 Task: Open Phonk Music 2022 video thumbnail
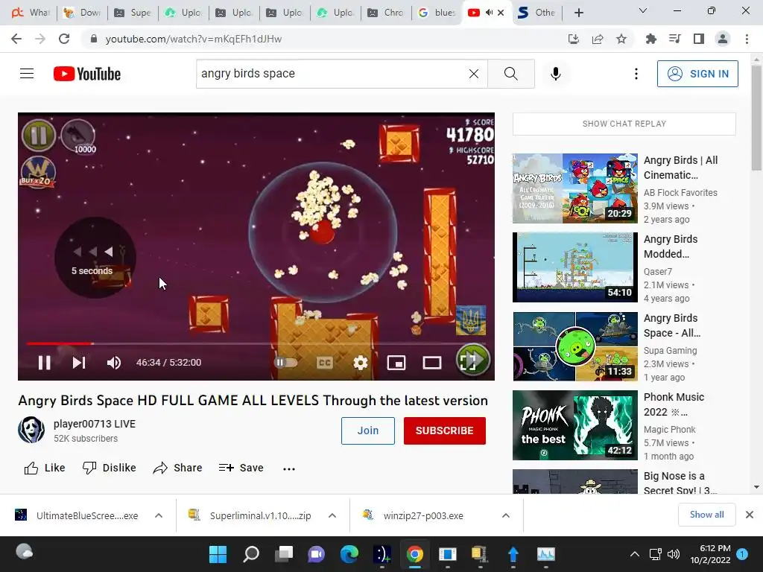coord(575,425)
